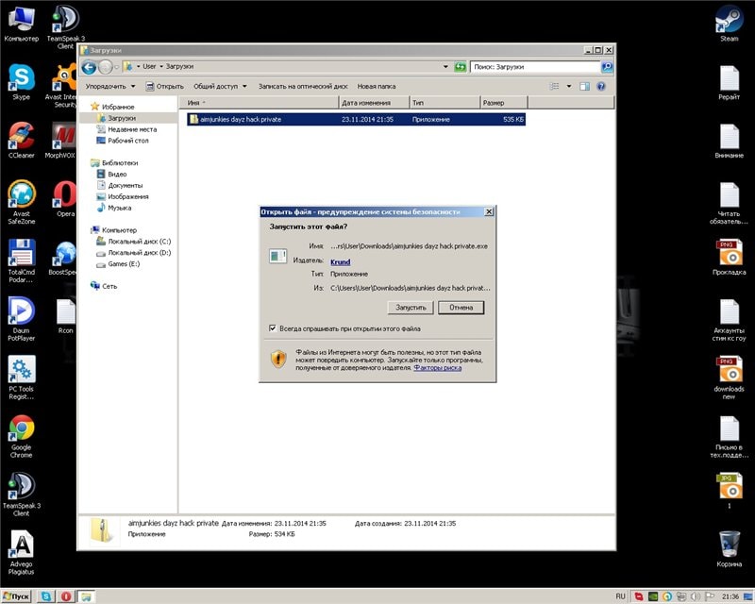Select Локальный диск (C:) in sidebar

pos(139,242)
